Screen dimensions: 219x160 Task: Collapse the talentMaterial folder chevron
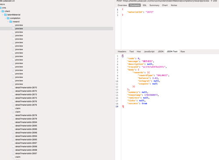pos(3,15)
